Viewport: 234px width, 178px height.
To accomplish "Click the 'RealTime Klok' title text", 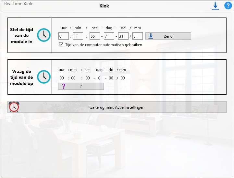I will pyautogui.click(x=18, y=4).
